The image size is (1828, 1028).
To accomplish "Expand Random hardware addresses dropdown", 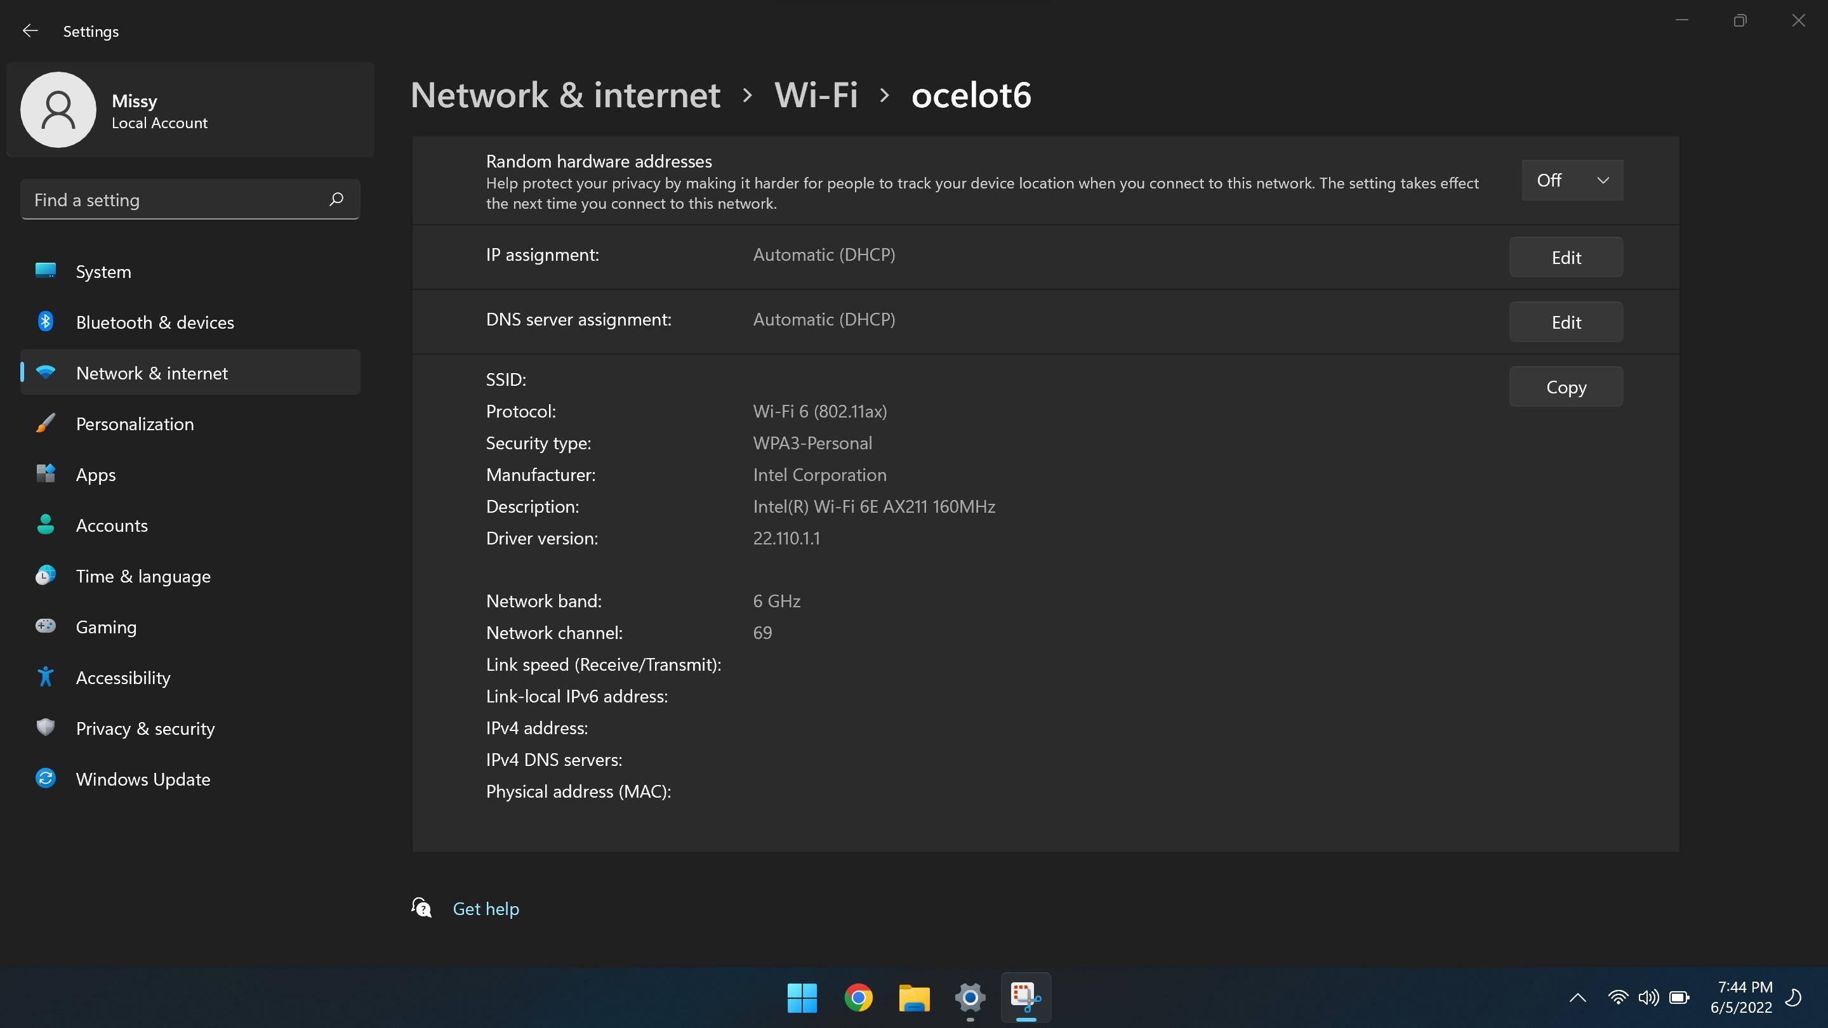I will [1572, 180].
